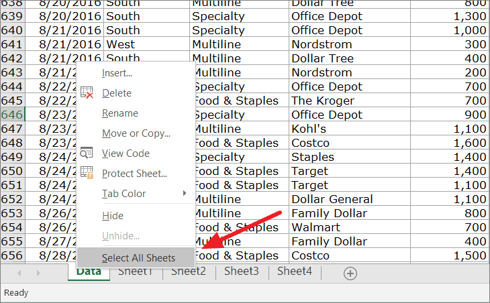
Task: Select The Kroger cell
Action: (x=350, y=101)
